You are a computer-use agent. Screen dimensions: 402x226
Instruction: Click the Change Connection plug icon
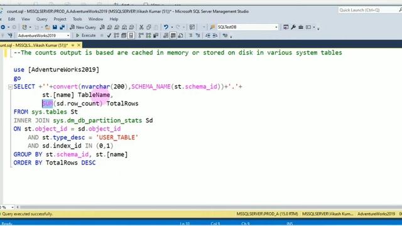[x=10, y=35]
